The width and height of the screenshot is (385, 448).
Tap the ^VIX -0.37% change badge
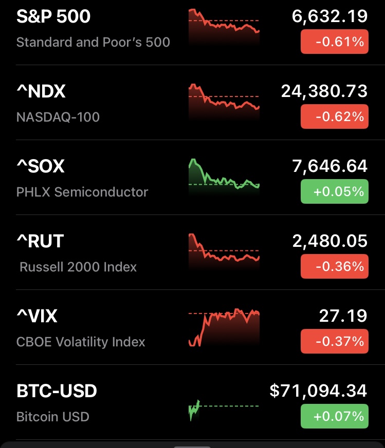pos(334,341)
